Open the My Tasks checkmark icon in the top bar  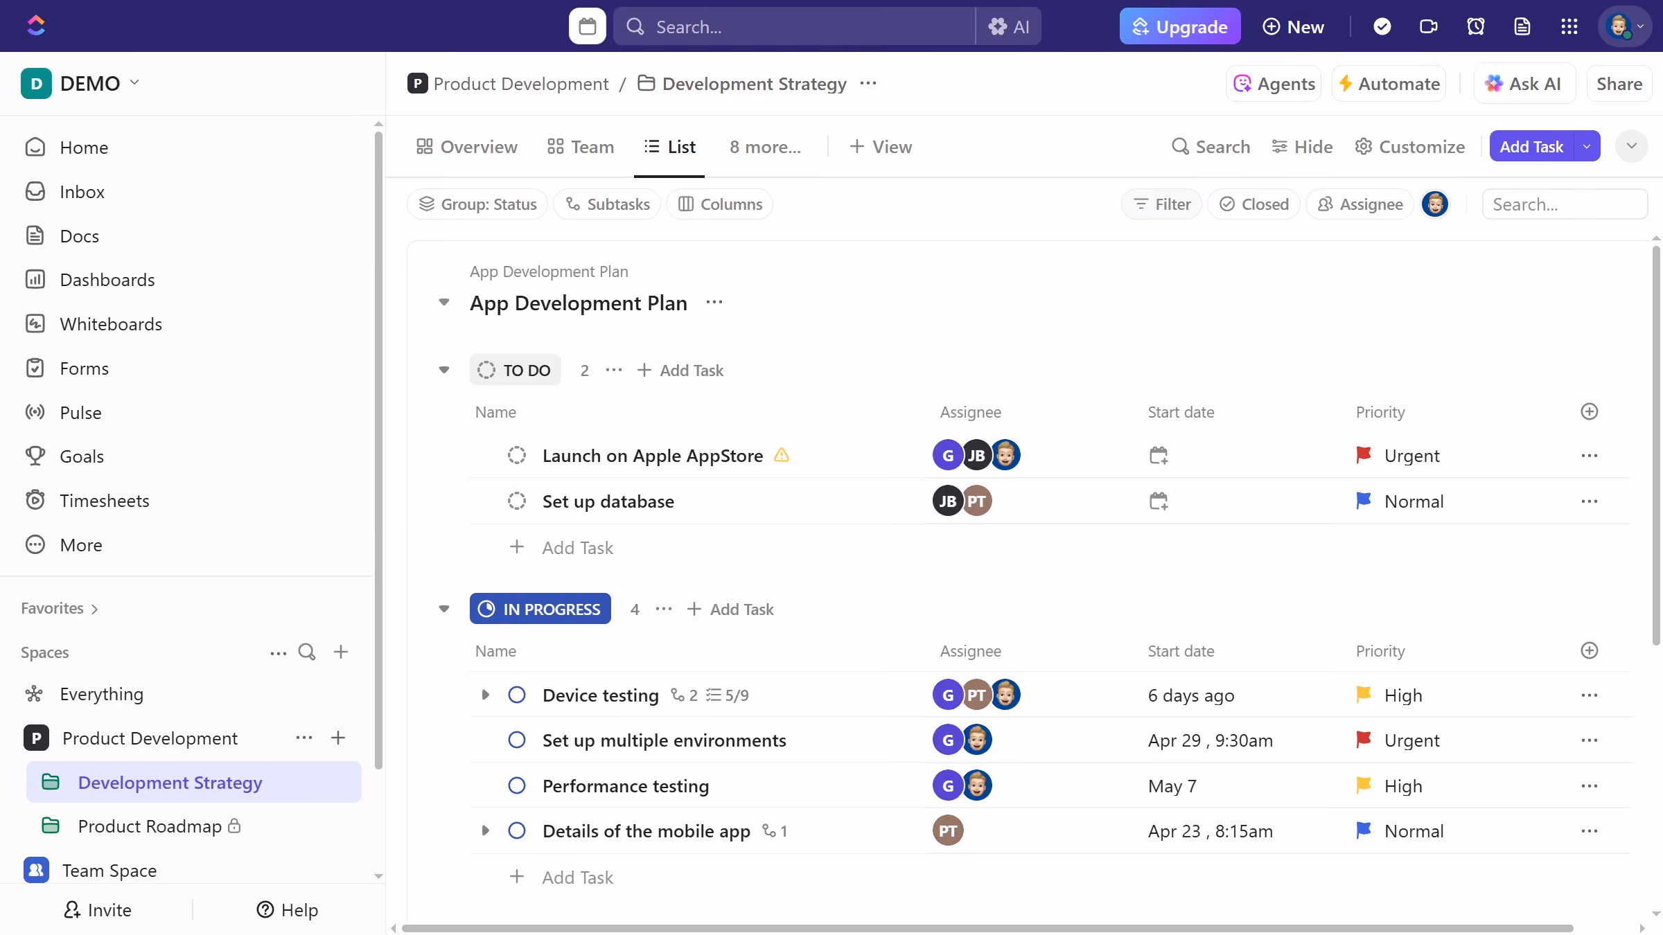tap(1382, 26)
